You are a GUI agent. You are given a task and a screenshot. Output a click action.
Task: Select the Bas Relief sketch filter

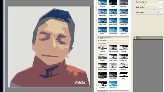[102, 47]
